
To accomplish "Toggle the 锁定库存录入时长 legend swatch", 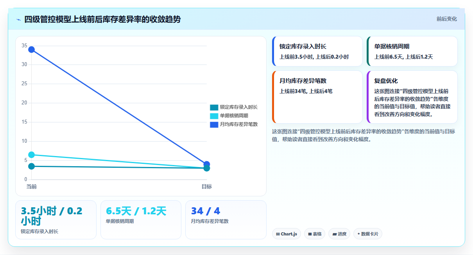I will tap(214, 107).
